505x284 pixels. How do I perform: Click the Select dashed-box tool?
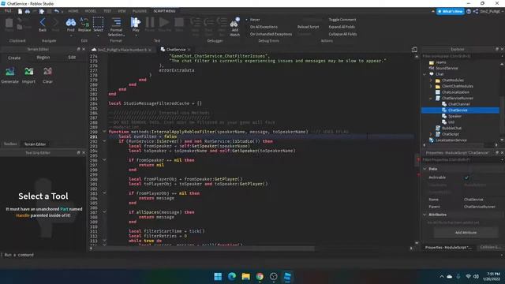(x=98, y=22)
